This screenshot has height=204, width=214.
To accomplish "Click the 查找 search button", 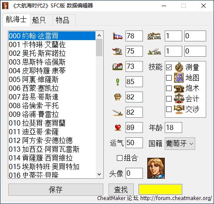I will coord(121,190).
